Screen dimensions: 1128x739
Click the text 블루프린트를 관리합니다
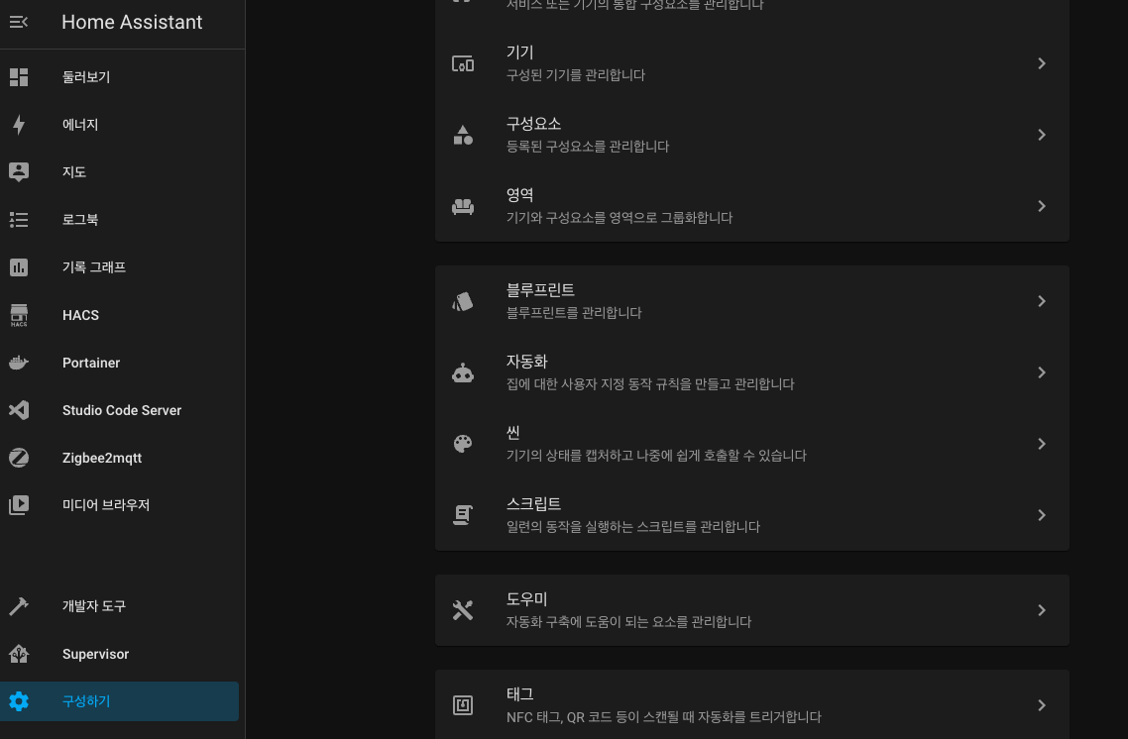574,313
